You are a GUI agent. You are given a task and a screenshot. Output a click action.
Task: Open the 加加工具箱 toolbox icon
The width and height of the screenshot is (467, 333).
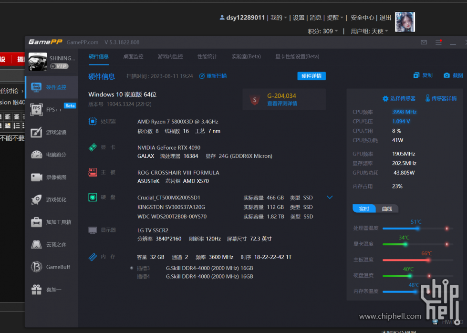click(x=36, y=222)
